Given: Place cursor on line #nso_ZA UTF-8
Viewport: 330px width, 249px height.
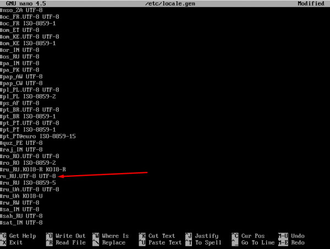Looking at the screenshot, I should click(x=21, y=10).
